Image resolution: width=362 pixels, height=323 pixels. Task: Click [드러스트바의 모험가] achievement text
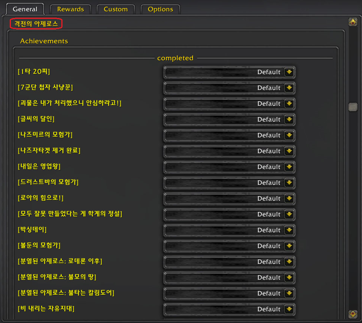coord(48,182)
